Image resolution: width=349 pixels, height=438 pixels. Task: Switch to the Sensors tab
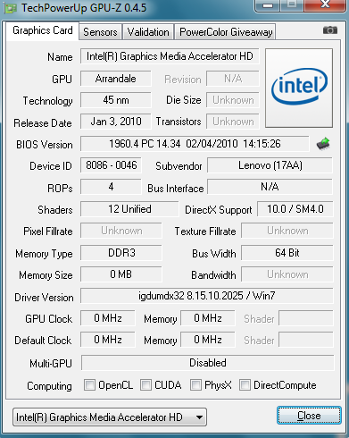(x=100, y=32)
